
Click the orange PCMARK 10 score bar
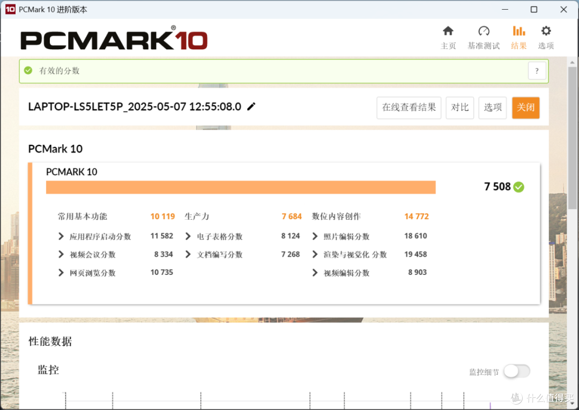(x=241, y=187)
